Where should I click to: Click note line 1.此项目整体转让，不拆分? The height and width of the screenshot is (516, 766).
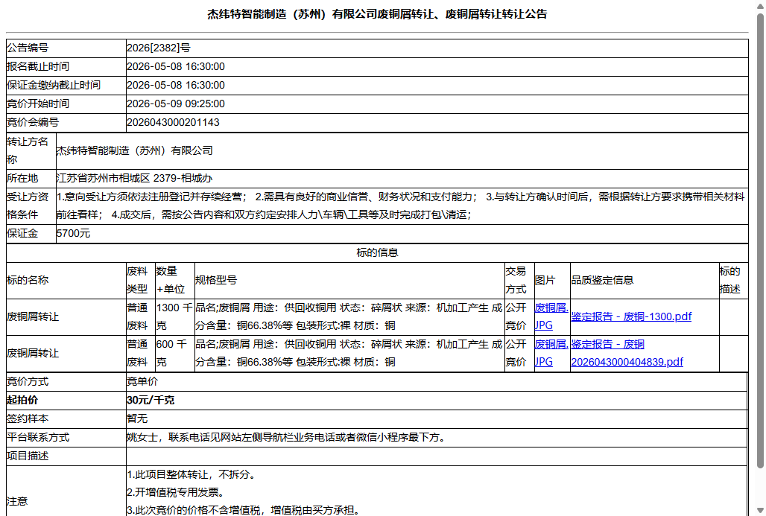[191, 474]
